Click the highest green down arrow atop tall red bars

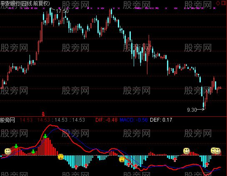(45, 136)
